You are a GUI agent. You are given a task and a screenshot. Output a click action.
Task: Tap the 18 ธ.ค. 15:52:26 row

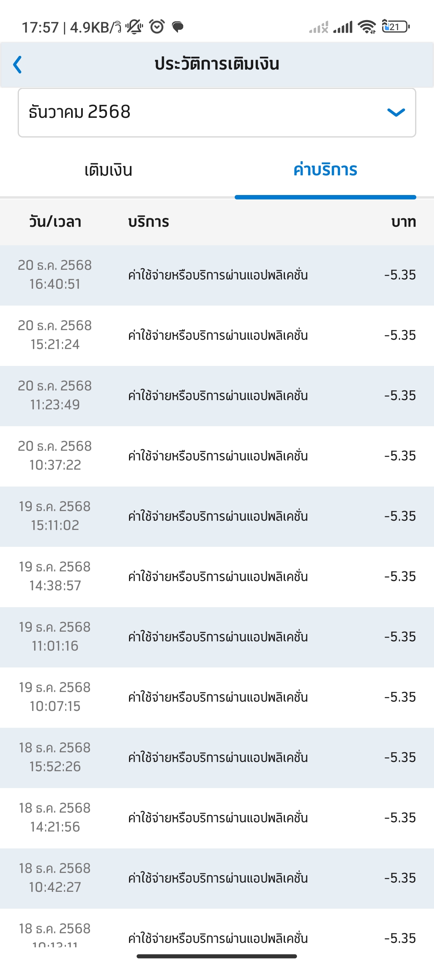click(217, 758)
